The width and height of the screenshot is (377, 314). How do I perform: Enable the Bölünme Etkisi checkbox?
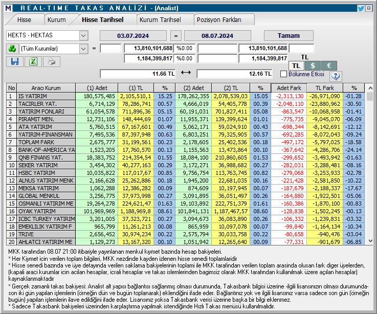[x=283, y=74]
